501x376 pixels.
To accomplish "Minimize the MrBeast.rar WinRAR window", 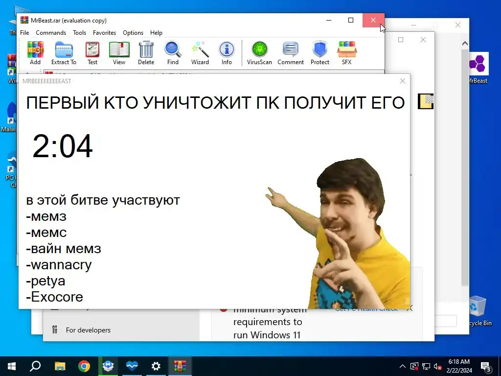I will point(329,20).
